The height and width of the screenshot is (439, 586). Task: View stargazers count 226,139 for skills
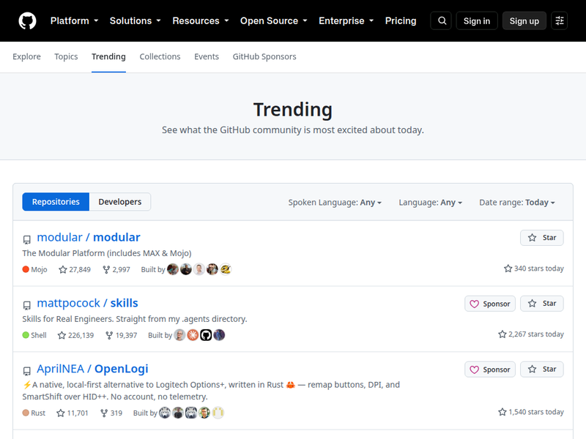(75, 335)
